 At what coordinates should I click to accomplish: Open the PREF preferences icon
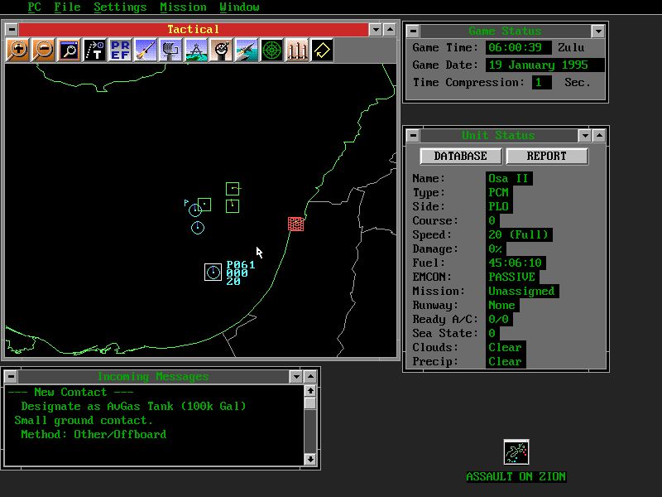[x=120, y=51]
